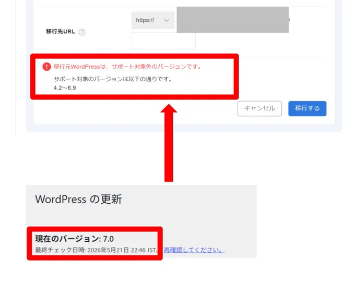Click the WordPress の更新 heading
This screenshot has height=297, width=355.
(78, 199)
